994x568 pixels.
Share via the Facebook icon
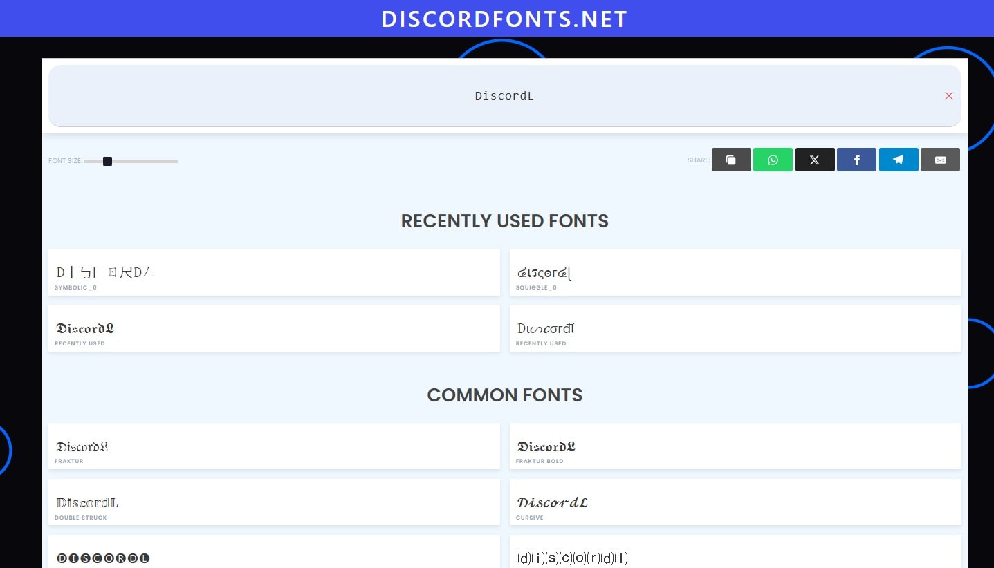[856, 160]
